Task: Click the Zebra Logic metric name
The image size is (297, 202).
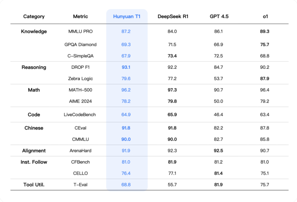Action: click(80, 78)
